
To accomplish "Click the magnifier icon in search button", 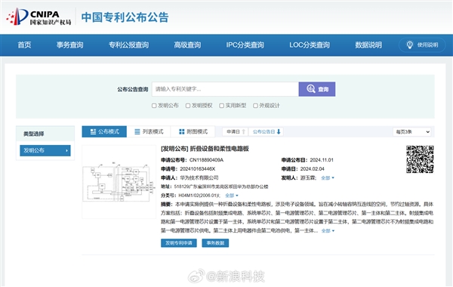I will [x=311, y=89].
